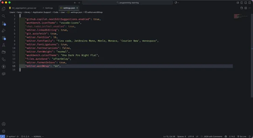The image size is (253, 138).
Task: Go back with the left arrow
Action: [75, 3]
